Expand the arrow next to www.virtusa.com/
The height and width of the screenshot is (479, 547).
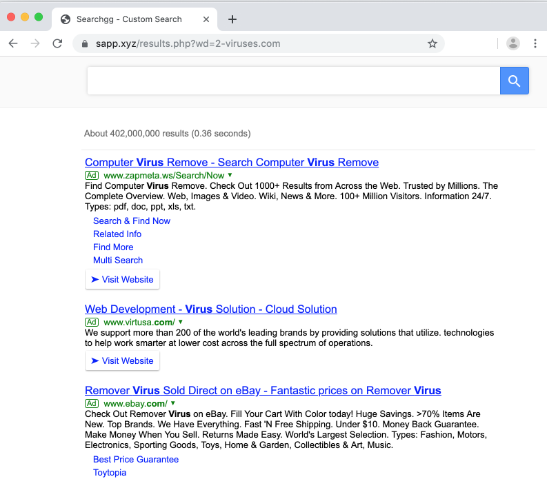click(x=181, y=322)
